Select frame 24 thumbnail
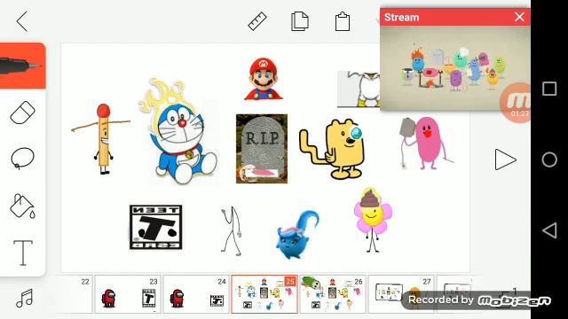This screenshot has height=319, width=568. click(196, 293)
